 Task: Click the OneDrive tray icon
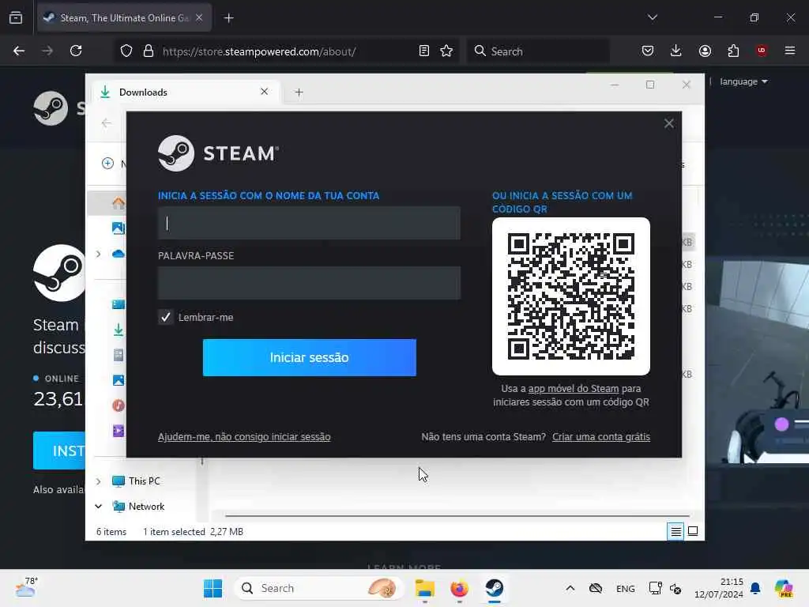pos(596,588)
